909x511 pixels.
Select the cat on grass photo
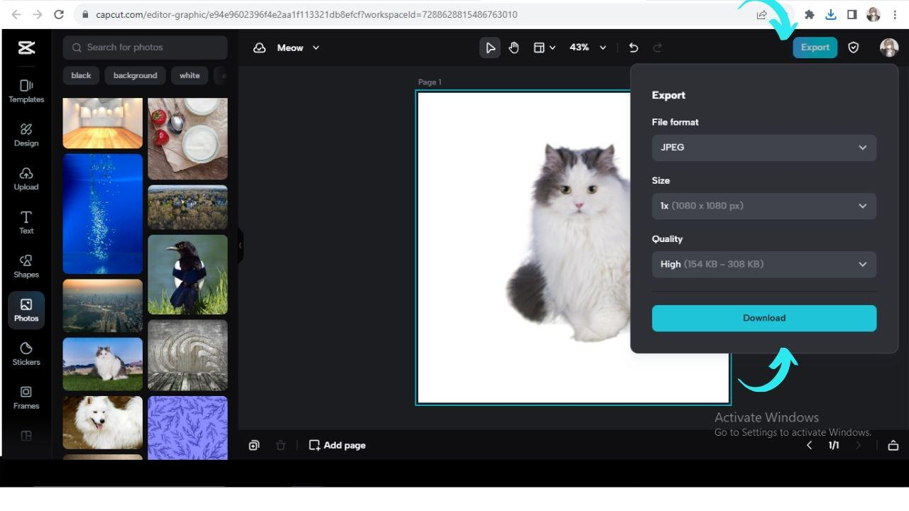click(x=103, y=363)
